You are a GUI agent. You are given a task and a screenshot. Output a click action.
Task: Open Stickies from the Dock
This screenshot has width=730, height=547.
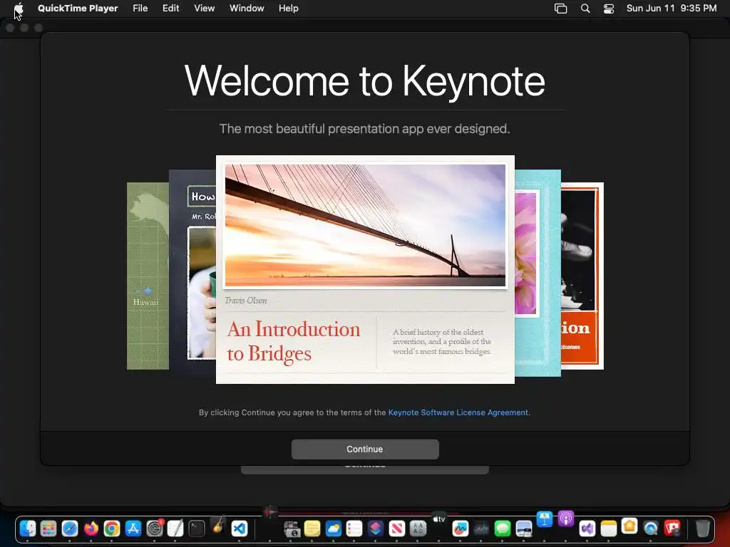pos(312,528)
